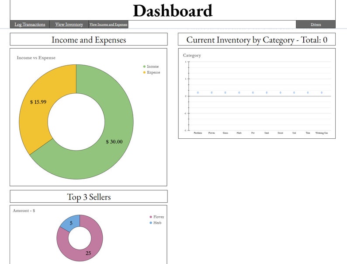This screenshot has height=264, width=347.
Task: Click the Shrub axis label
Action: coord(281,133)
